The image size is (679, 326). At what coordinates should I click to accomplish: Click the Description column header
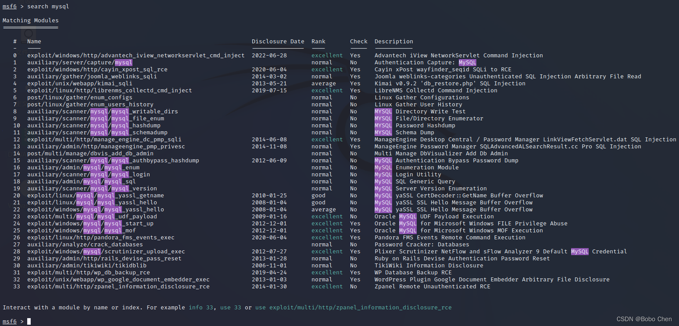click(393, 41)
